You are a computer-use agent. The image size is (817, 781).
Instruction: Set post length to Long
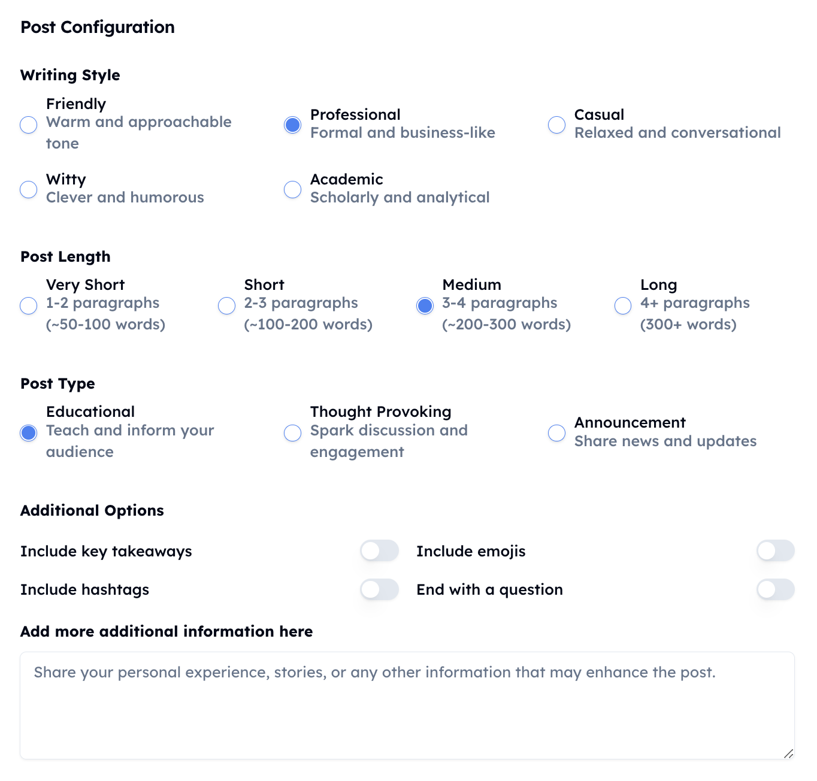coord(623,305)
